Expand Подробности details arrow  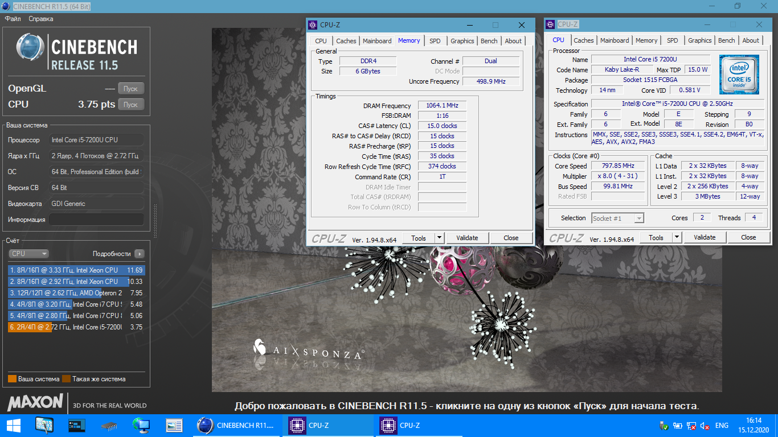pos(140,254)
